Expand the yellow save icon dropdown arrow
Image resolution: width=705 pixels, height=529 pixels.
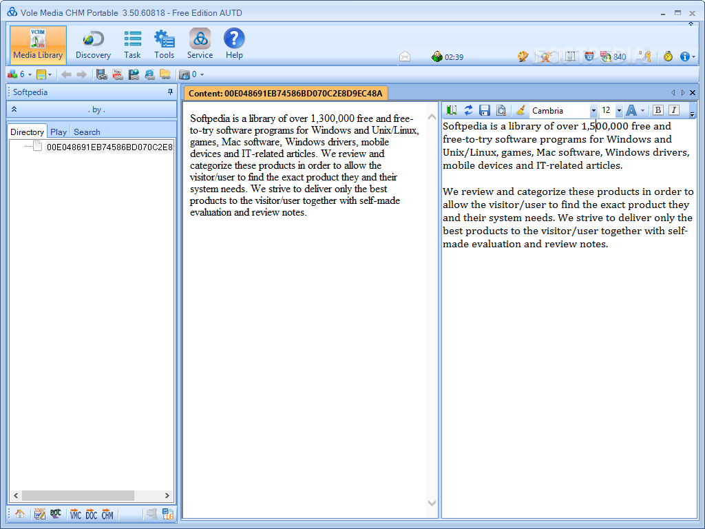pos(50,74)
